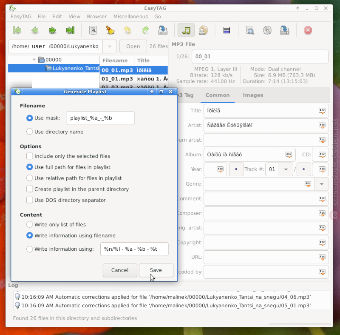Open the View menu
Screen dimensions: 340x335
pos(74,17)
